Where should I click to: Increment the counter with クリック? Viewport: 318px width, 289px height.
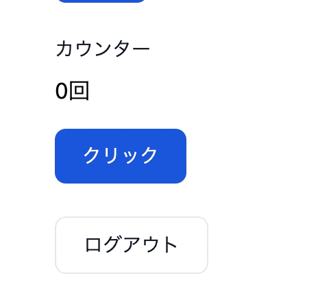121,156
